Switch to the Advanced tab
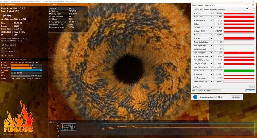This screenshot has height=138, width=257. pos(213,10)
